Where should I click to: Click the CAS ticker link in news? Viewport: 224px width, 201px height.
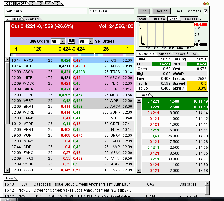coord(151,184)
